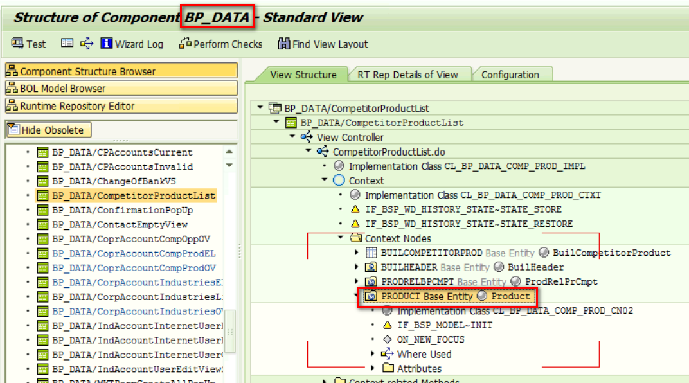
Task: Click the hierarchy icon next to Wizard Log
Action: coord(87,44)
